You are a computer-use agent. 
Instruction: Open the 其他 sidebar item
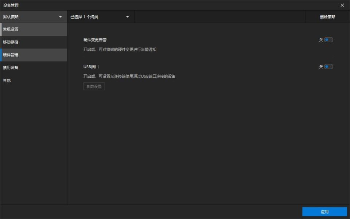pos(34,81)
